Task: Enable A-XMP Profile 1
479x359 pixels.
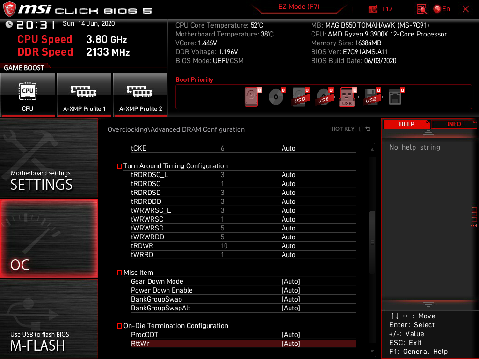Action: tap(84, 95)
